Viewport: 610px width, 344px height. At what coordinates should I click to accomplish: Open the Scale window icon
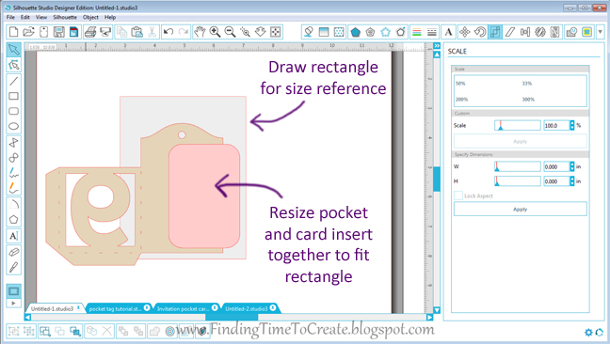pos(495,32)
